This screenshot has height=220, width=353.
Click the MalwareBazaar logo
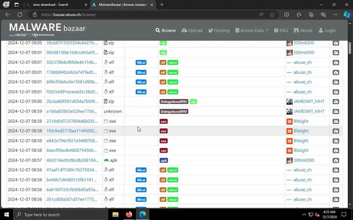(47, 30)
